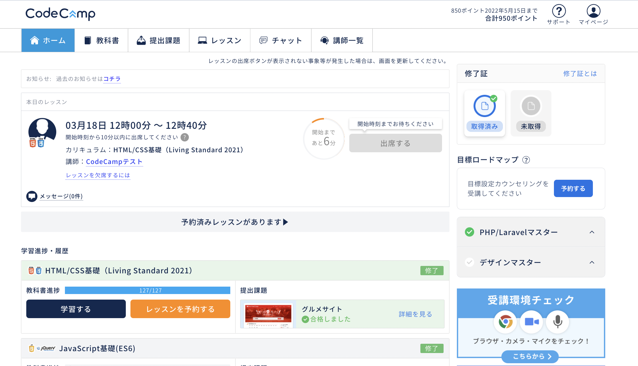Viewport: 638px width, 366px height.
Task: Click the 127/127 textbook progress bar
Action: [147, 290]
